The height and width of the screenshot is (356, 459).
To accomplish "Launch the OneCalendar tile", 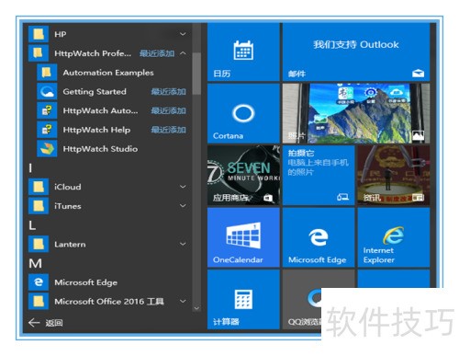I will click(243, 237).
